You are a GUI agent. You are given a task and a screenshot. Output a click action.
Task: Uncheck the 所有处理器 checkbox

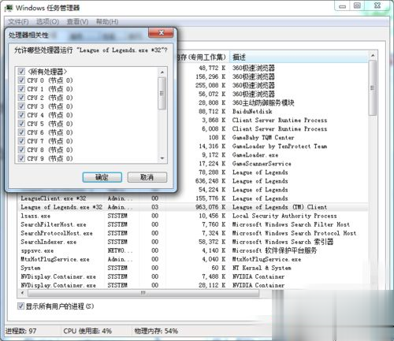click(x=21, y=72)
